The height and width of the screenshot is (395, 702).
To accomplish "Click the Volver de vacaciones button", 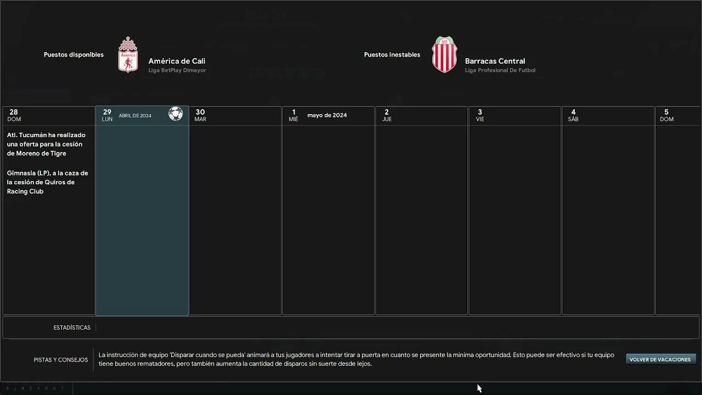I will click(660, 359).
